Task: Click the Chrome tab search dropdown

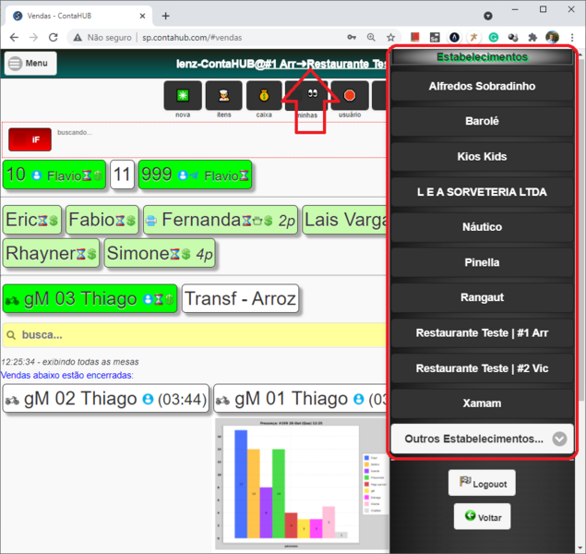Action: click(x=487, y=16)
